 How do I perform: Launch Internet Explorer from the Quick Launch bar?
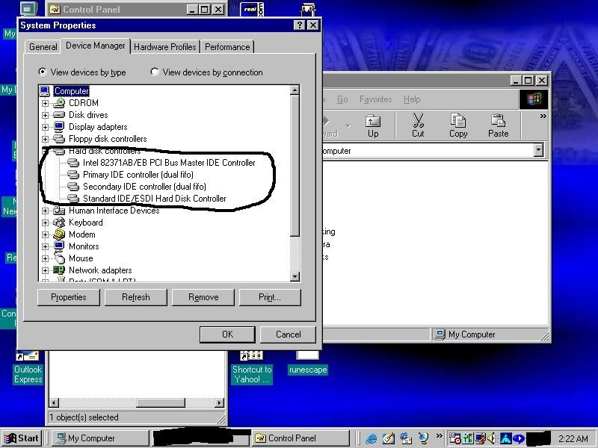click(x=371, y=438)
